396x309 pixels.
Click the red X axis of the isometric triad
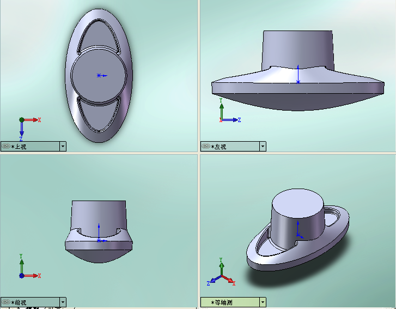(x=229, y=280)
